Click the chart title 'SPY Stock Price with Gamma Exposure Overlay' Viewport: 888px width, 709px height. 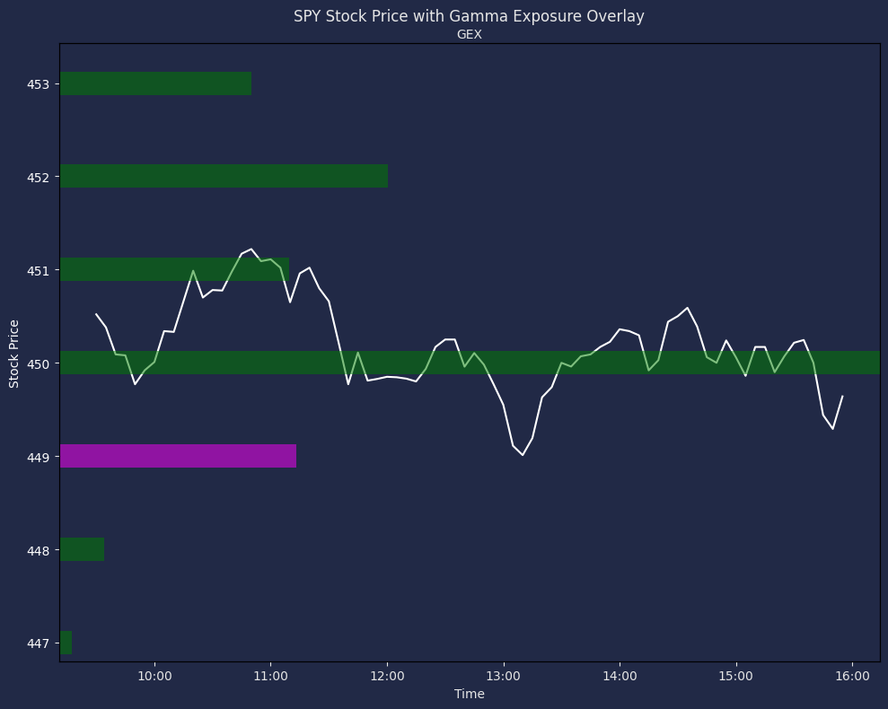[469, 16]
